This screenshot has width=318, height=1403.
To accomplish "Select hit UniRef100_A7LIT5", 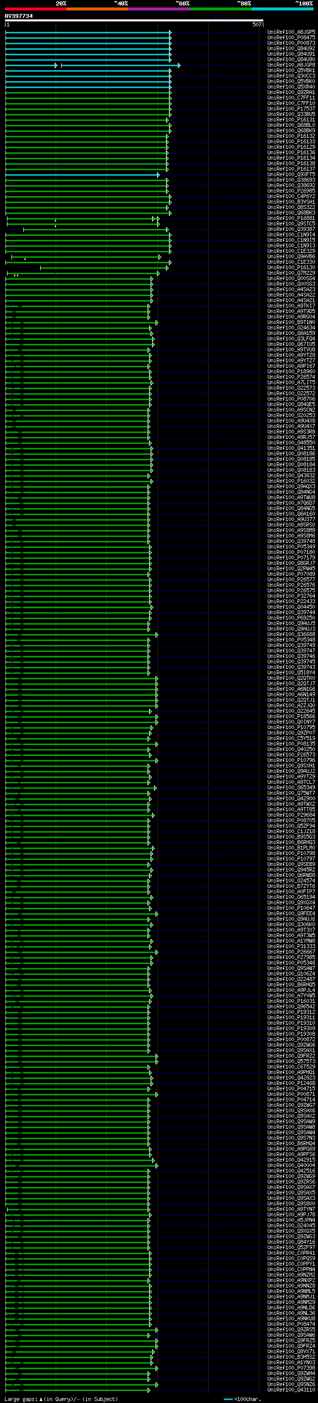I will point(291,382).
